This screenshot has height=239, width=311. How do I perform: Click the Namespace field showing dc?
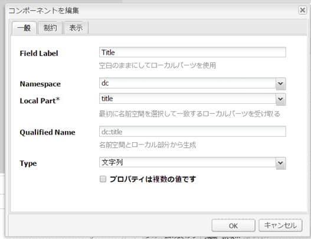coord(188,83)
